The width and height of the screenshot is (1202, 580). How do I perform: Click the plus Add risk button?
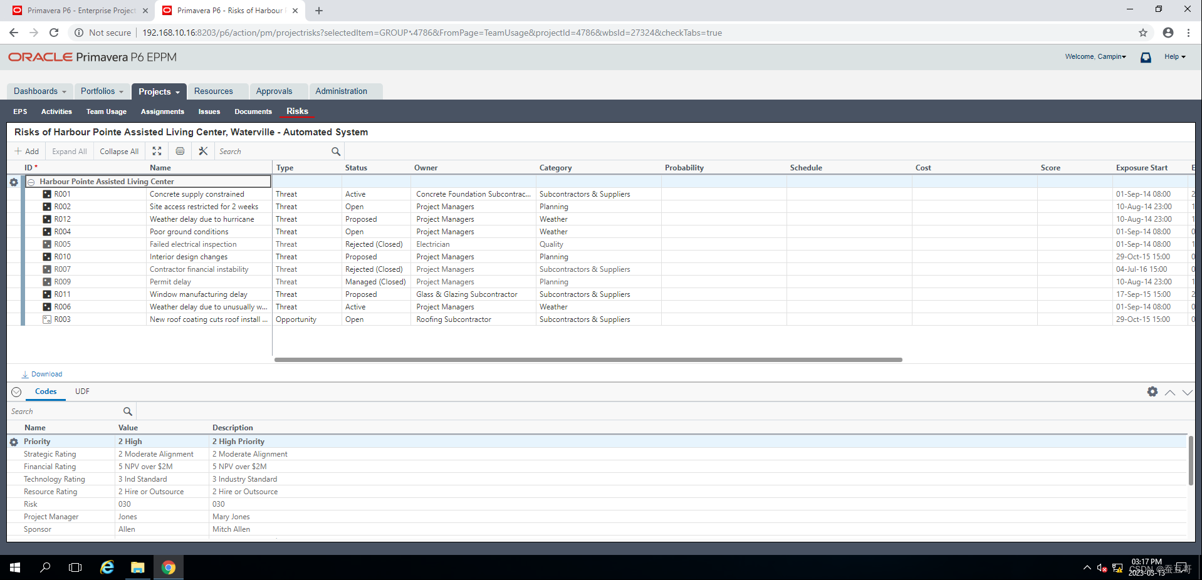click(x=27, y=151)
